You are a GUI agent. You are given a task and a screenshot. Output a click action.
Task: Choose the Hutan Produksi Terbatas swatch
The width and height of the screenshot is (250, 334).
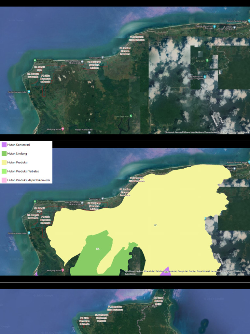(x=4, y=171)
